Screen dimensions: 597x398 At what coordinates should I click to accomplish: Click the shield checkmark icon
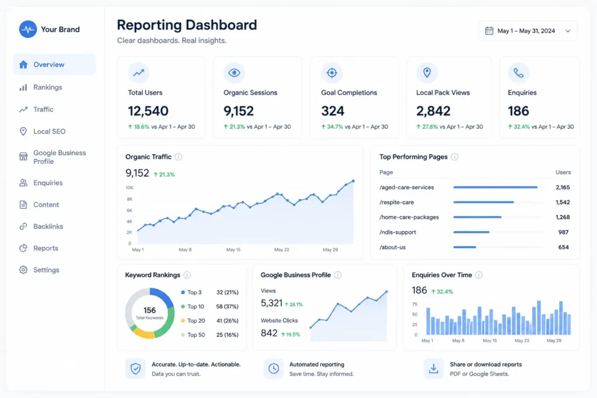tap(135, 368)
